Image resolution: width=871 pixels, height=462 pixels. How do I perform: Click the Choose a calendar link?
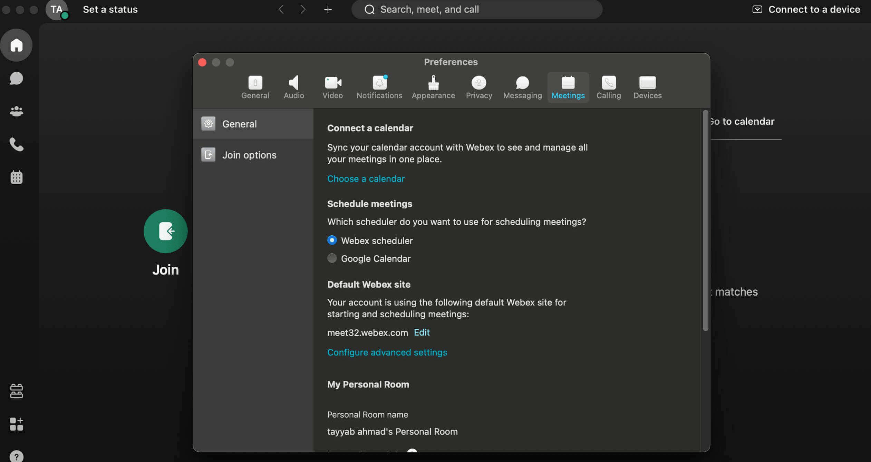[366, 178]
